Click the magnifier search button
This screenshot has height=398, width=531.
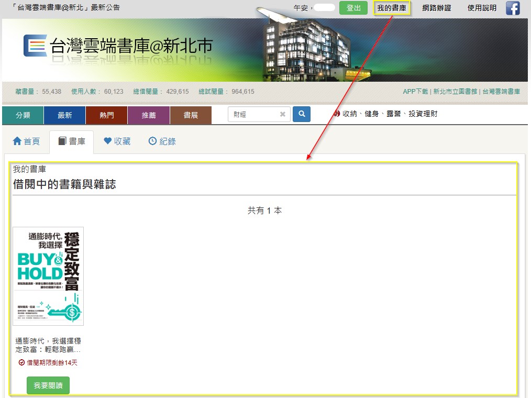(x=302, y=114)
